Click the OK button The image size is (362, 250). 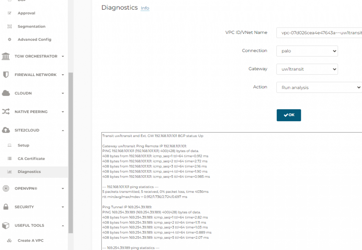click(289, 115)
